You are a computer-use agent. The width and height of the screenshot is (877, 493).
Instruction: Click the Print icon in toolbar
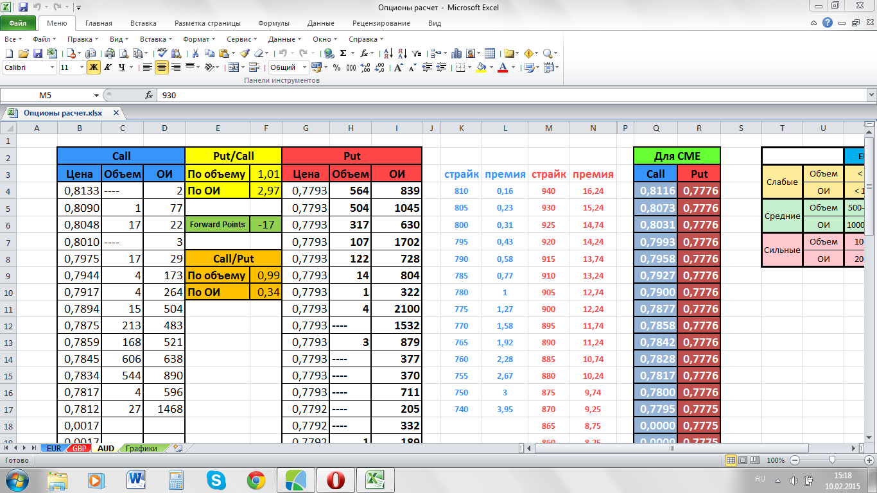coord(110,53)
